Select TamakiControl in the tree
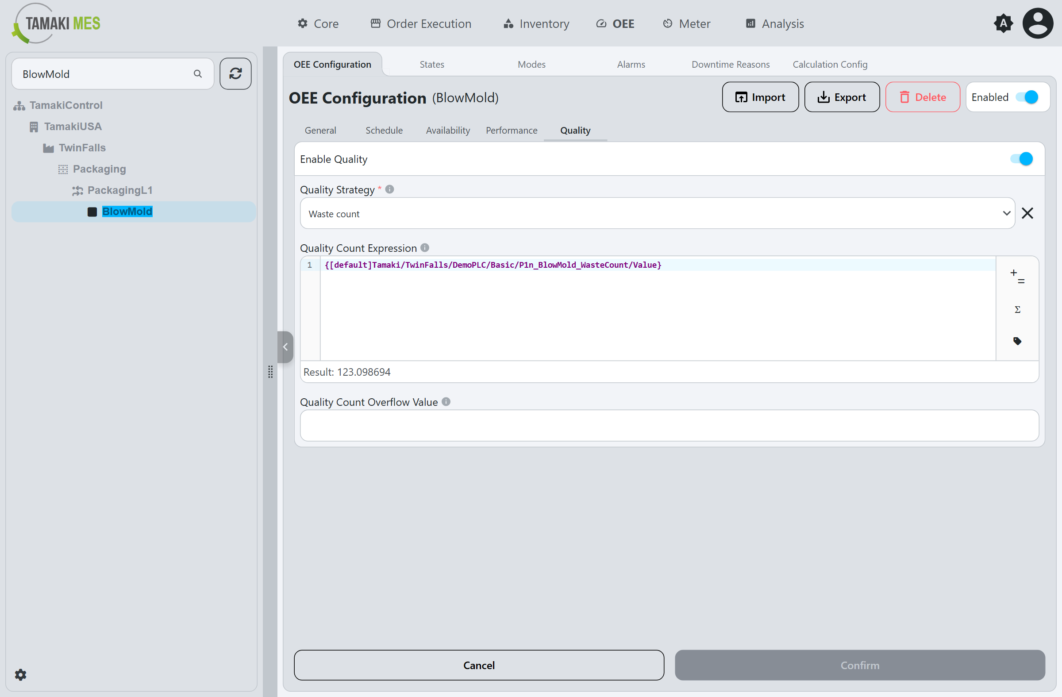This screenshot has height=697, width=1062. [66, 105]
